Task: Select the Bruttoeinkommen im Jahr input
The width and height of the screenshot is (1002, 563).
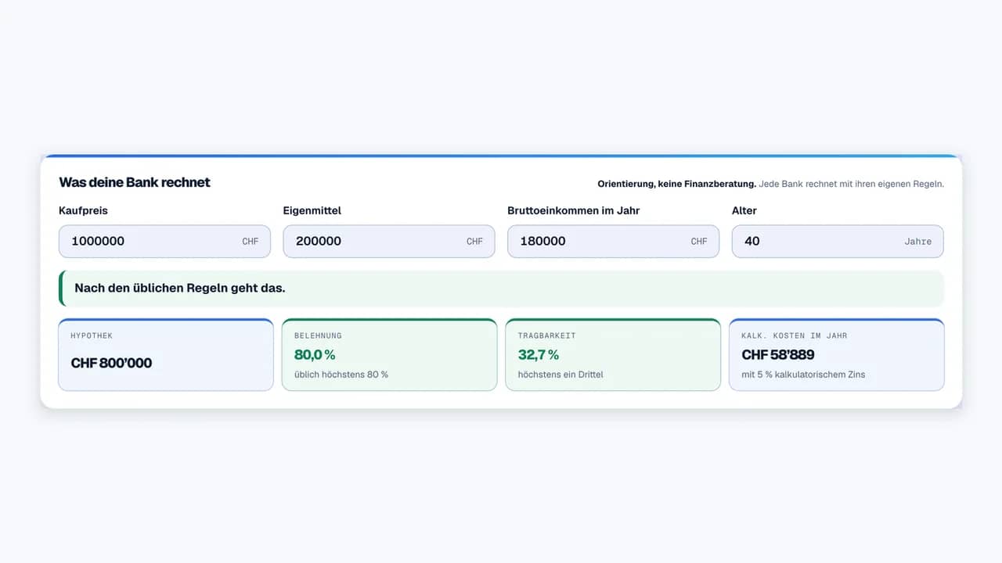Action: [x=613, y=242]
